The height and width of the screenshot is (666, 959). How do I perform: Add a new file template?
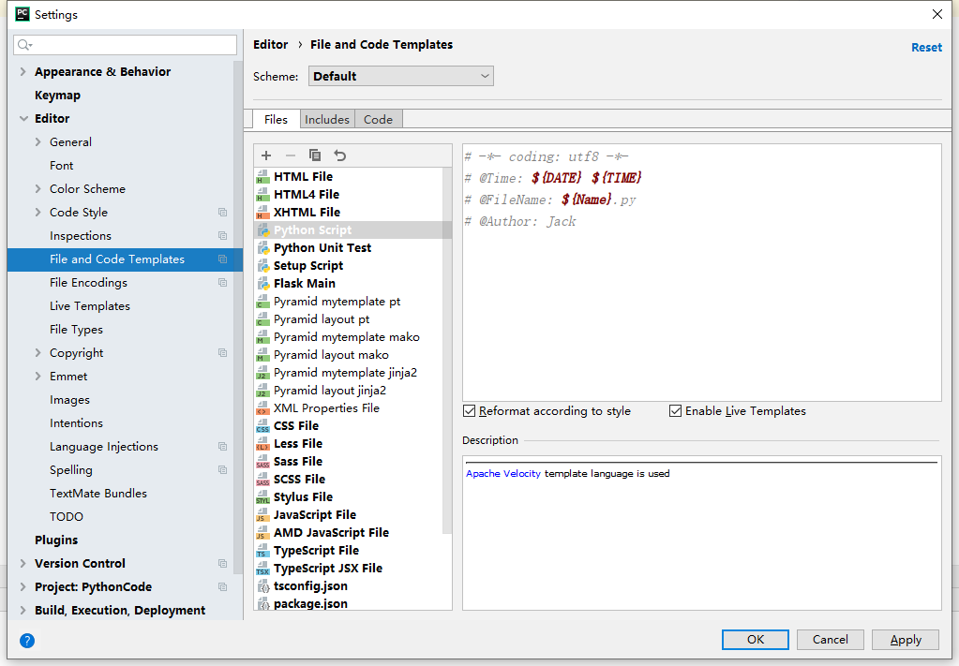[x=266, y=155]
